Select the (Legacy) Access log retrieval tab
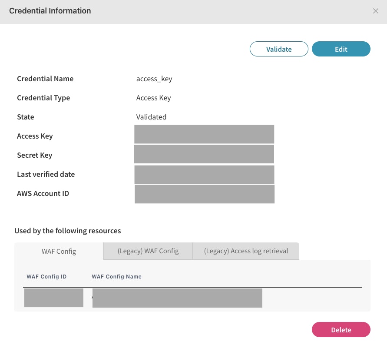The width and height of the screenshot is (387, 348). tap(246, 251)
